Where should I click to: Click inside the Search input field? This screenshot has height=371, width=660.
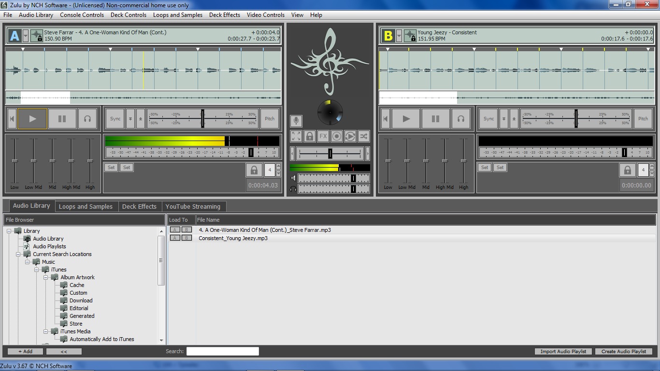222,351
